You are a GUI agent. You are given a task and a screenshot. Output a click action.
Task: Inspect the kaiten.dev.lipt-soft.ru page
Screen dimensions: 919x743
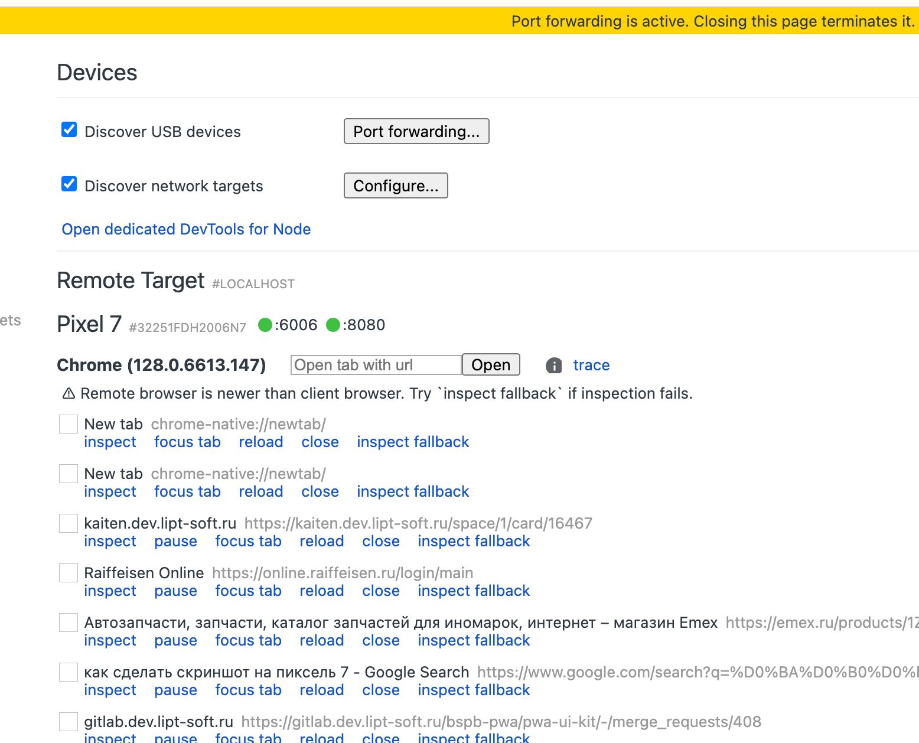(110, 541)
